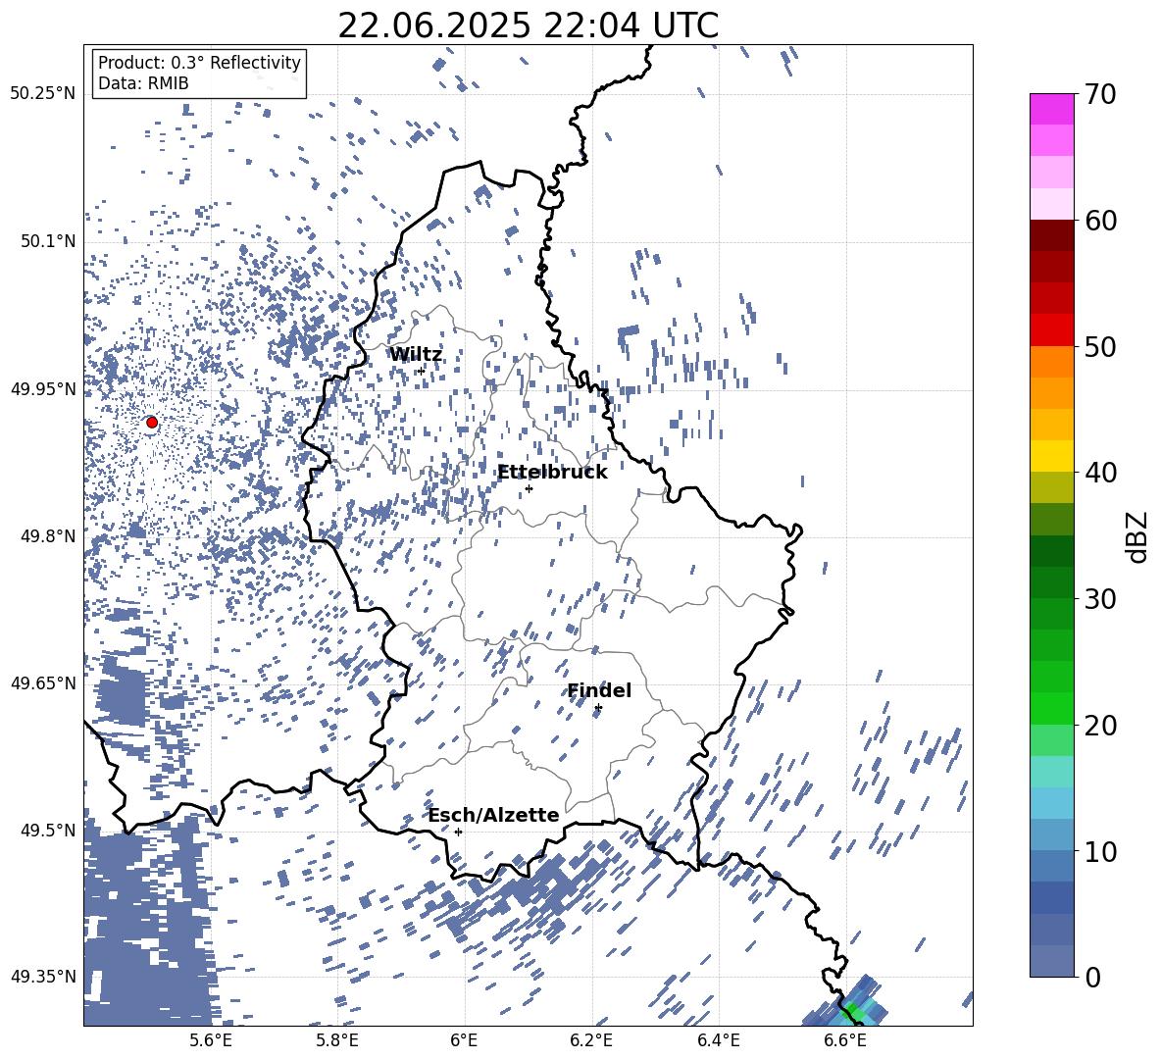Click the 60 label on colorbar
Image resolution: width=1161 pixels, height=1060 pixels.
(x=1100, y=221)
